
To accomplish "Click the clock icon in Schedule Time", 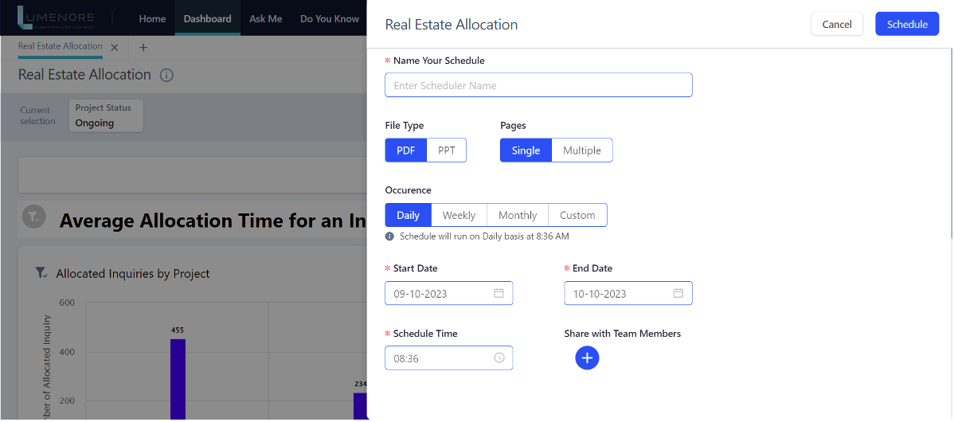I will coord(499,358).
